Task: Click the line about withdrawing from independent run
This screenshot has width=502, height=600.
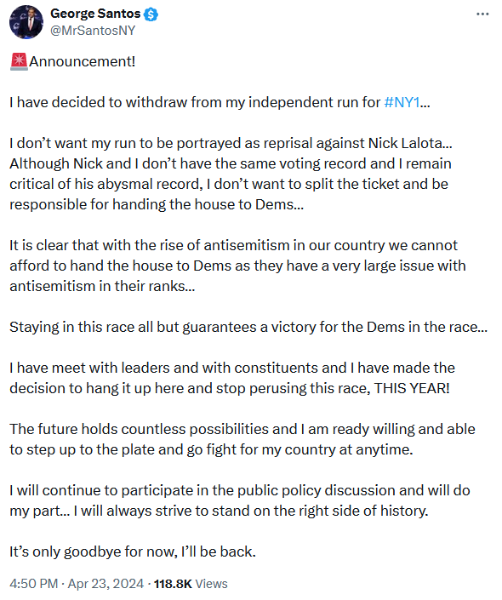Action: point(220,102)
